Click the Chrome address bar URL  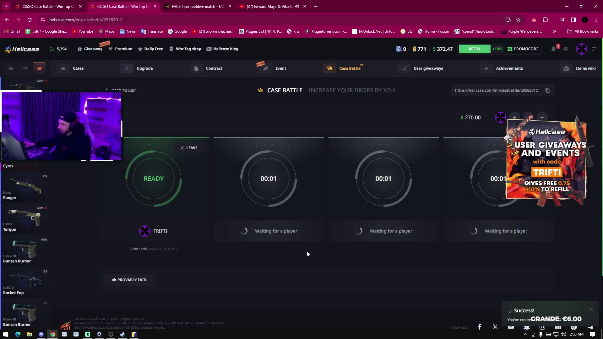86,20
